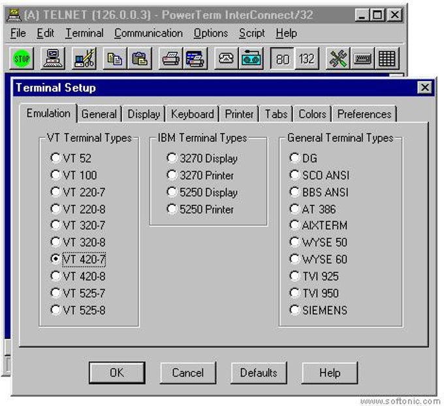Click the printer toolbar icon
The width and height of the screenshot is (444, 406).
pyautogui.click(x=171, y=59)
